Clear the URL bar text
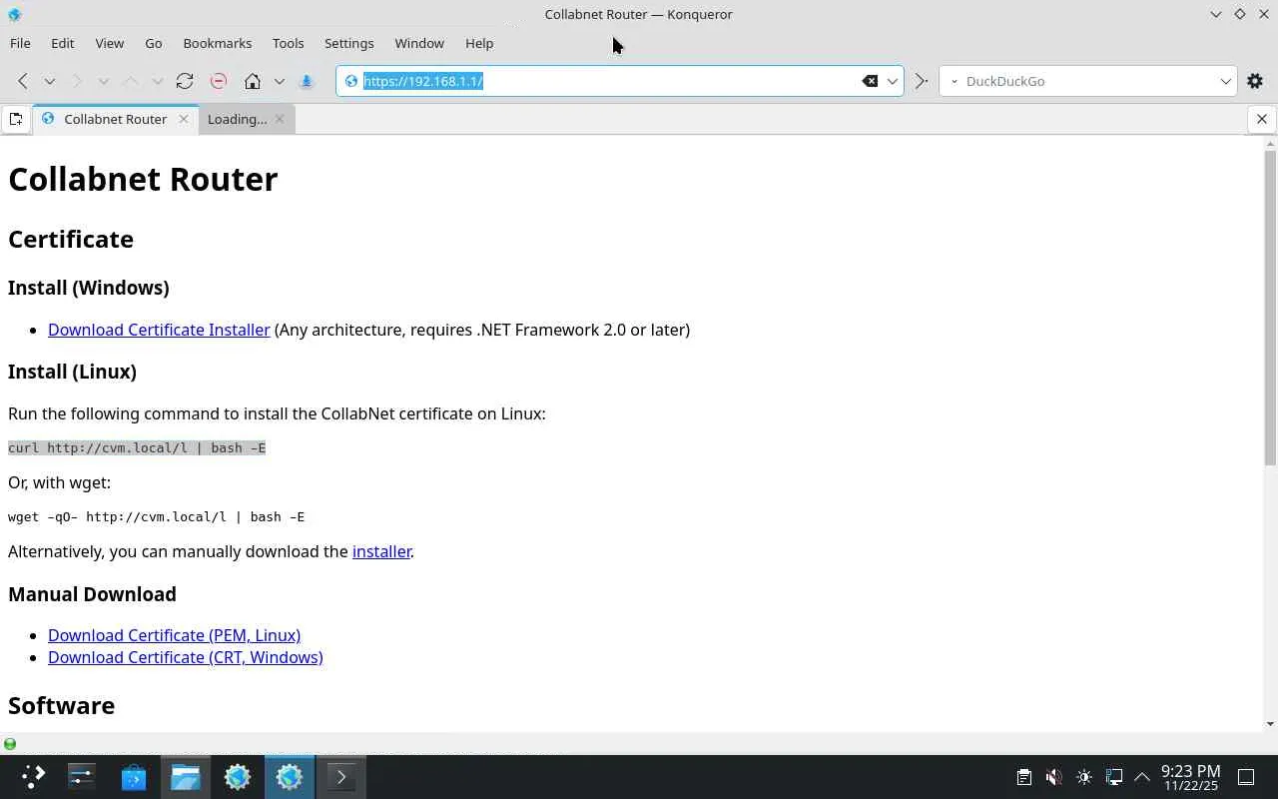Image resolution: width=1278 pixels, height=799 pixels. (870, 81)
